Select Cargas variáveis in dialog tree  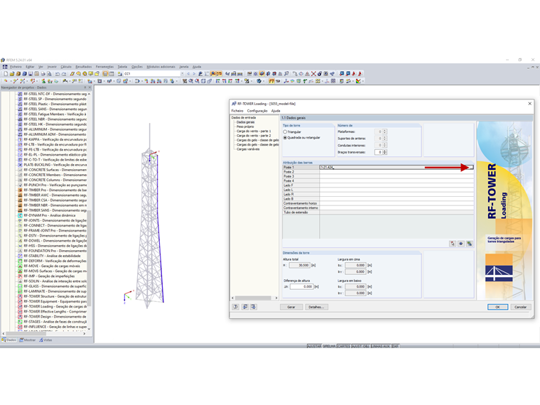248,149
